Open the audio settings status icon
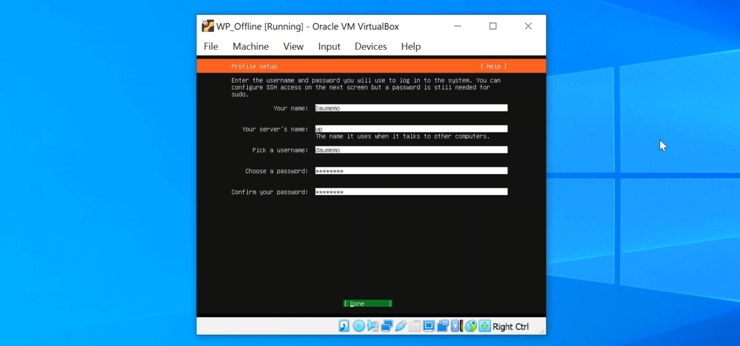 [x=373, y=326]
